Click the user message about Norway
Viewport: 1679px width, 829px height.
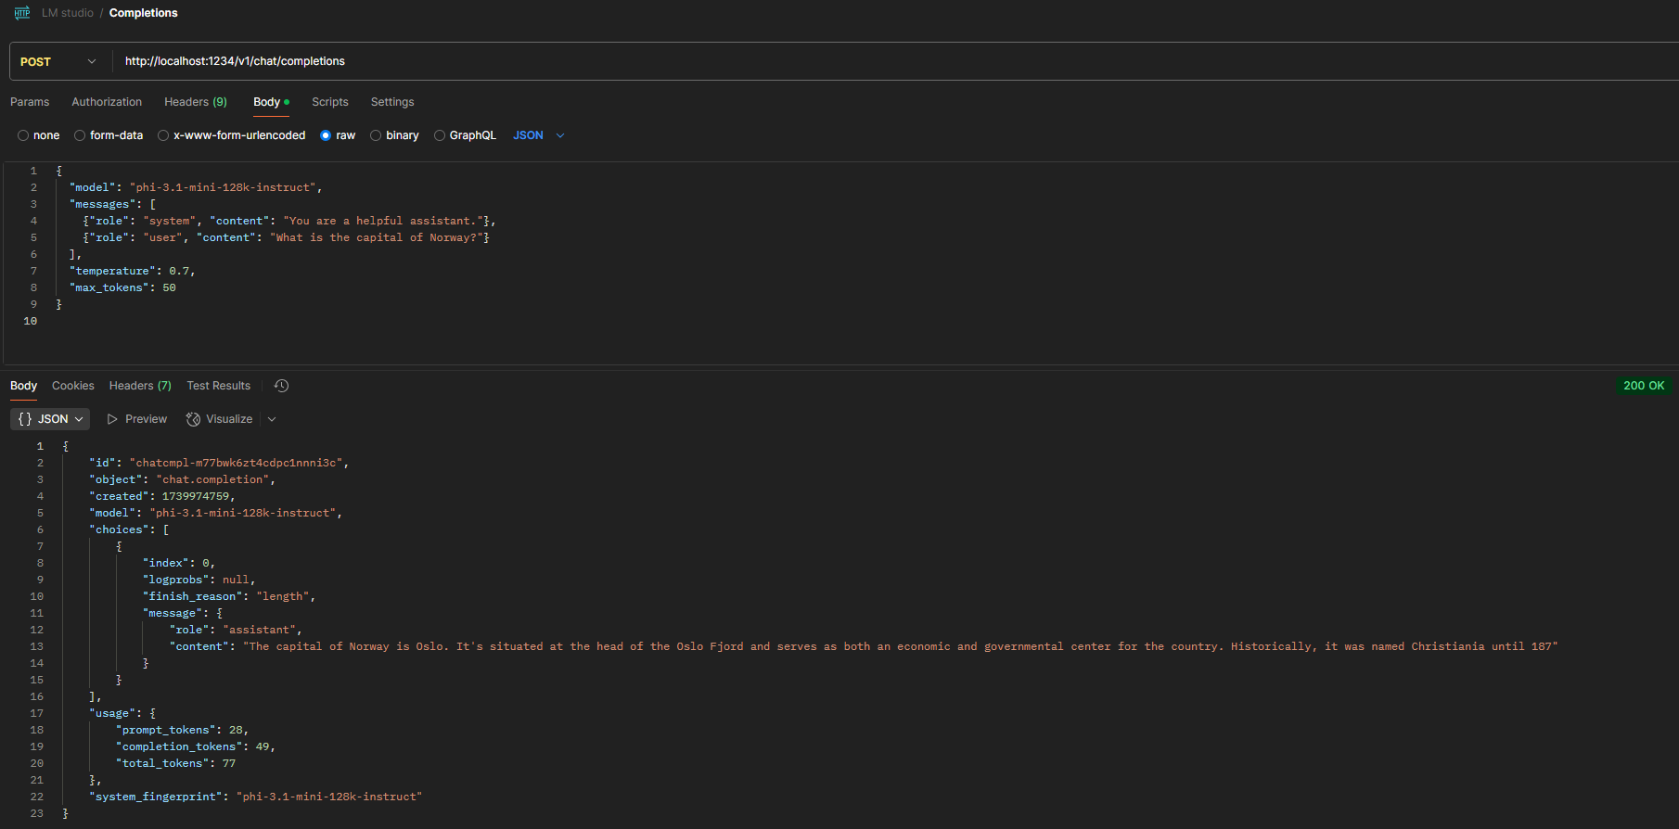286,237
